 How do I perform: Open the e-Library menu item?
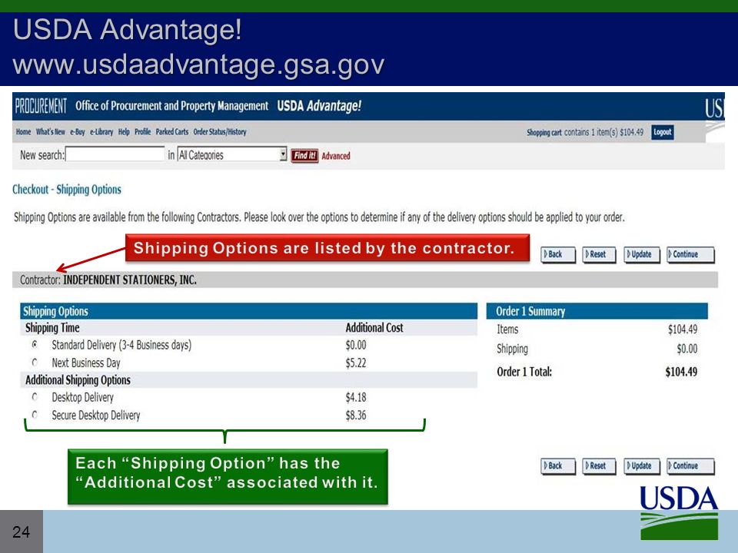(x=101, y=131)
